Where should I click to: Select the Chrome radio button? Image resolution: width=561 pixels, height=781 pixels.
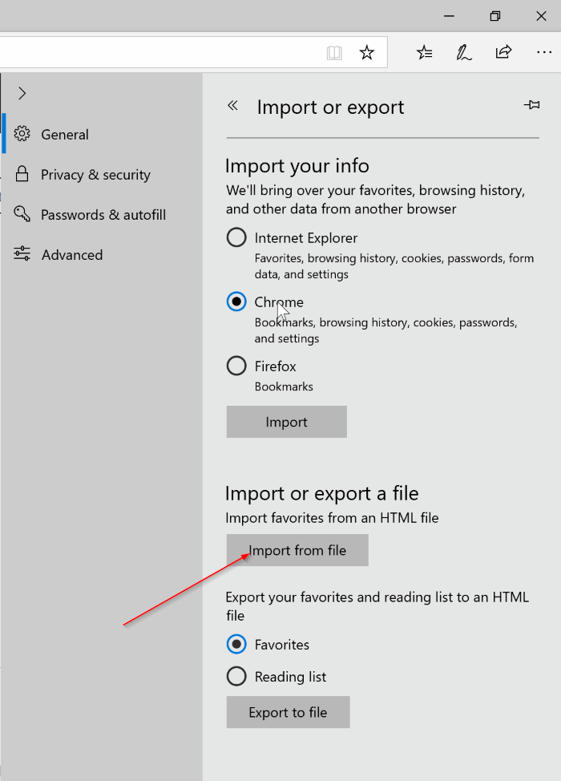pyautogui.click(x=236, y=301)
